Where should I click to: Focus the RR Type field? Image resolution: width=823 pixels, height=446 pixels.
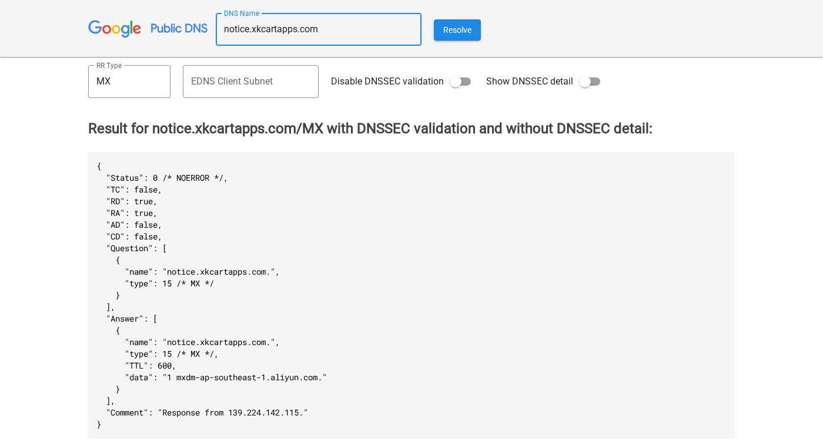pyautogui.click(x=129, y=82)
